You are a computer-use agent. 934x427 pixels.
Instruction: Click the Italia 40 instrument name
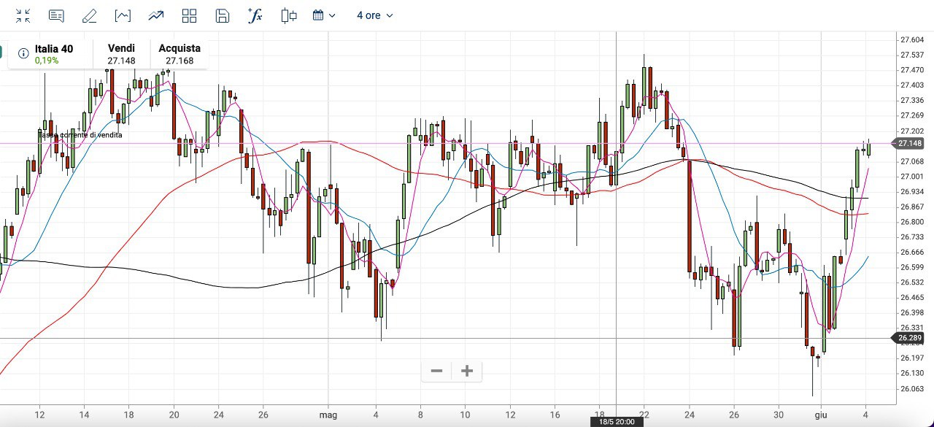tap(54, 49)
